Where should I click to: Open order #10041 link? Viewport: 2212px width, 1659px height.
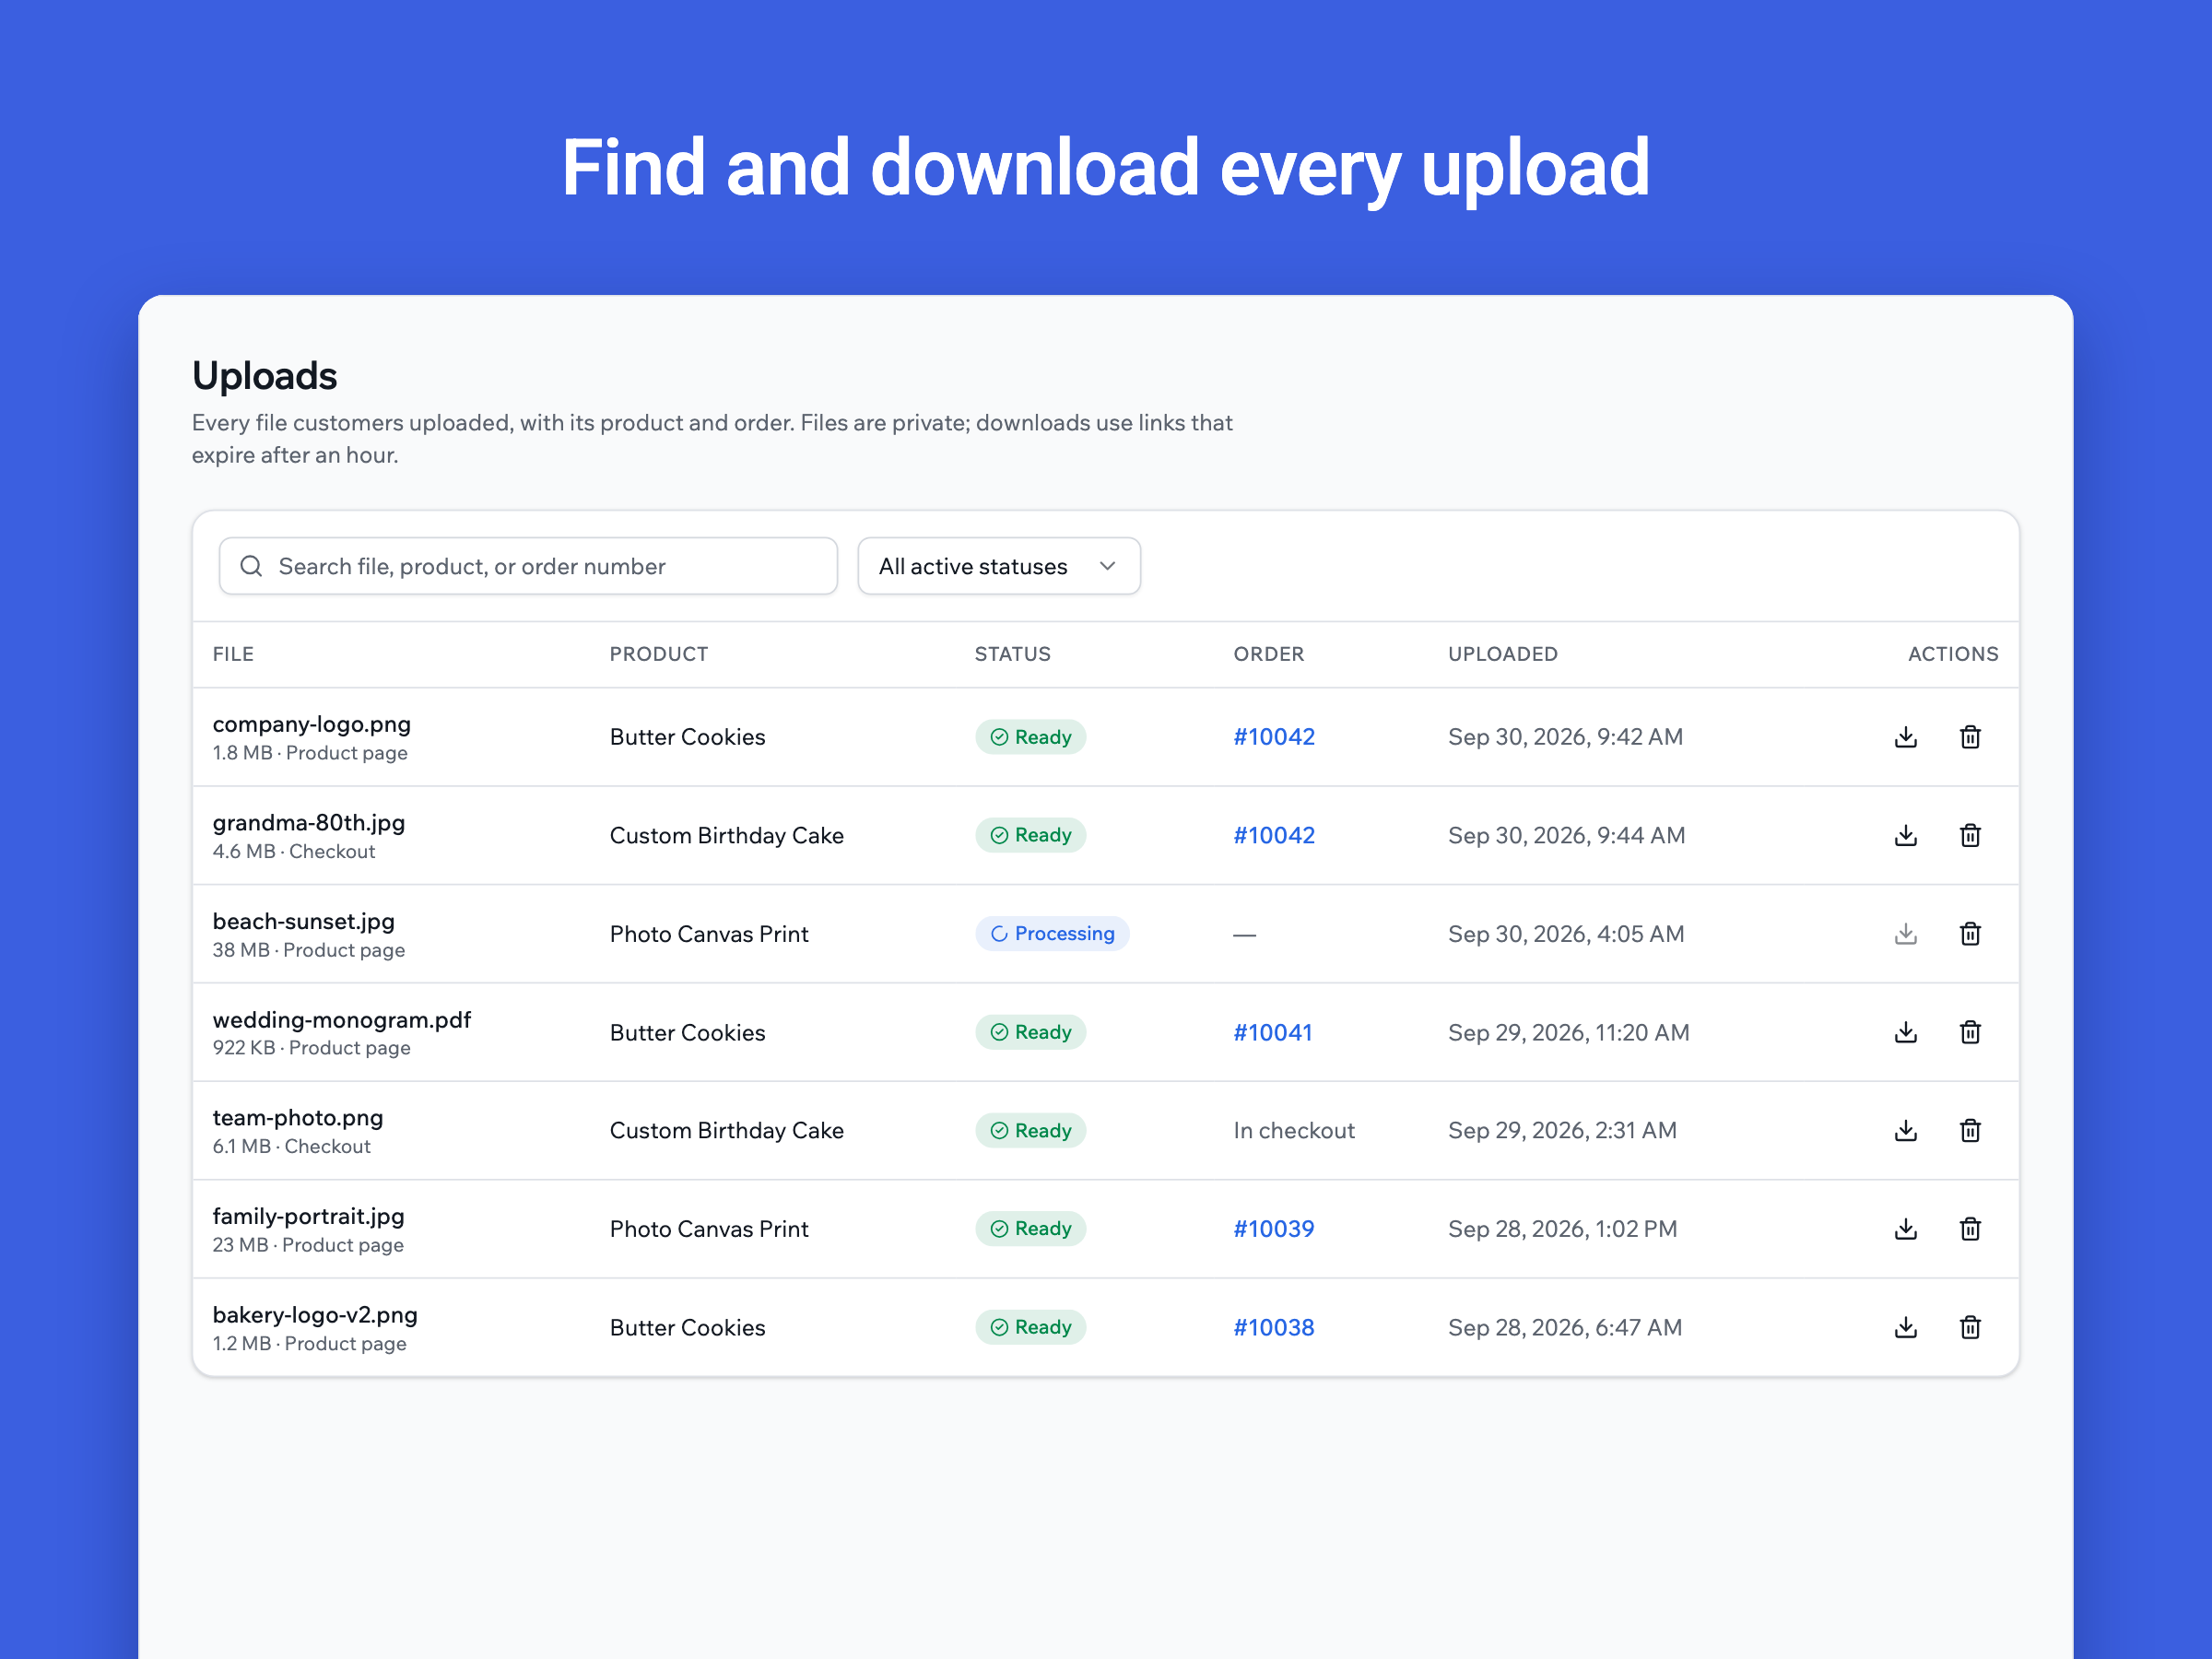click(x=1272, y=1032)
